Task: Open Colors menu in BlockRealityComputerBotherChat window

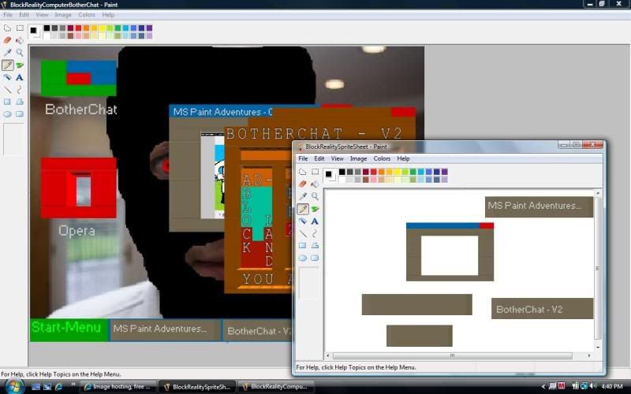Action: coord(87,15)
